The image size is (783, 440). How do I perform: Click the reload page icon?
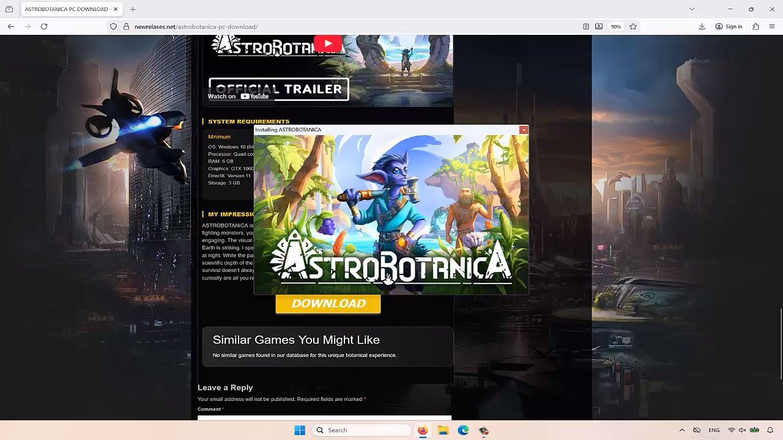tap(44, 26)
